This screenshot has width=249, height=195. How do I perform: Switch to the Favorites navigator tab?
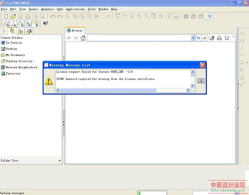click(x=20, y=31)
